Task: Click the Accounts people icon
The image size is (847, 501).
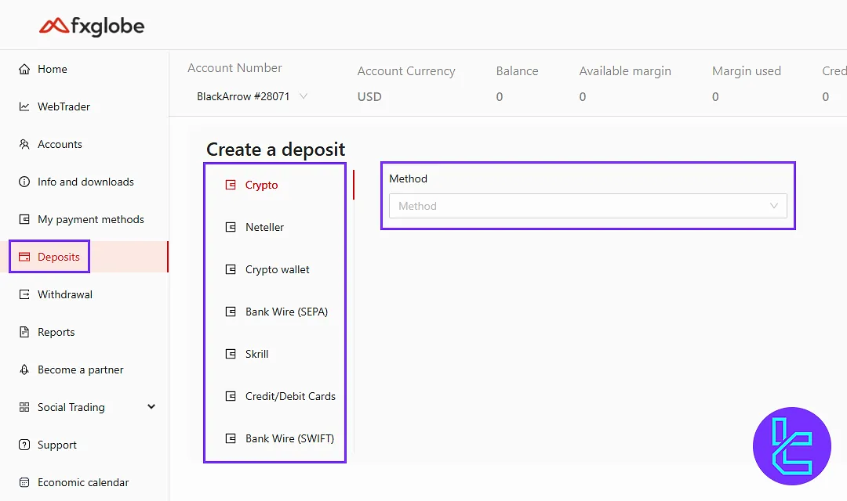Action: 24,144
